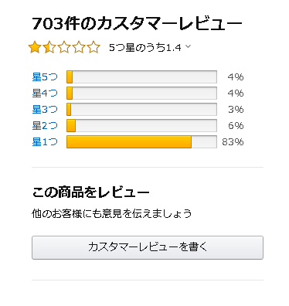Click the カスタマーレビューを書く button

(148, 247)
